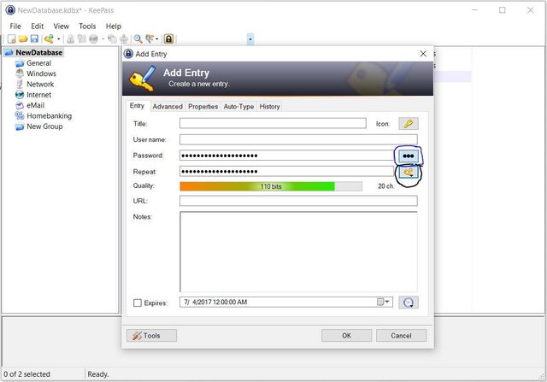
Task: Click the 110 bits quality bar
Action: click(271, 186)
